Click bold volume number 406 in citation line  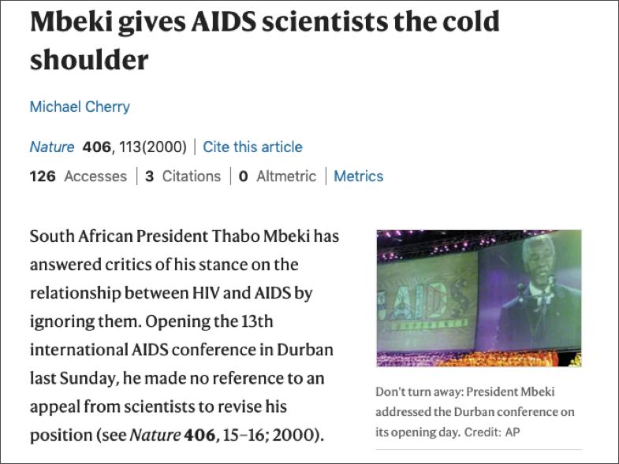click(x=97, y=147)
